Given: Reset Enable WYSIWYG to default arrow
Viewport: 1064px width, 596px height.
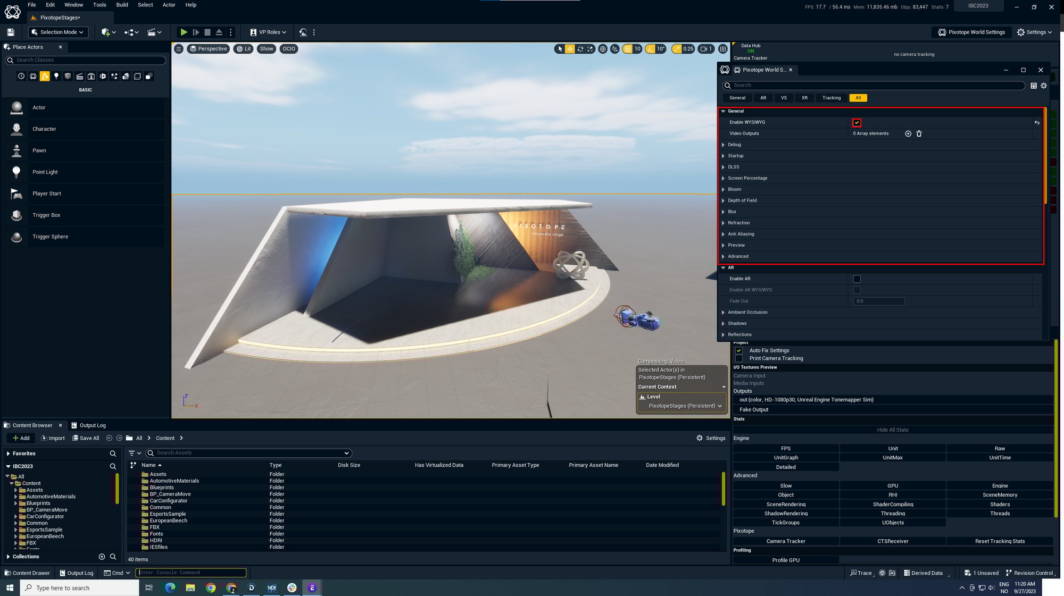Looking at the screenshot, I should (x=1037, y=123).
